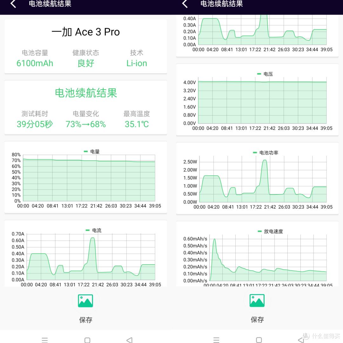
Task: Tap the 测试耗时 label
Action: tap(35, 114)
